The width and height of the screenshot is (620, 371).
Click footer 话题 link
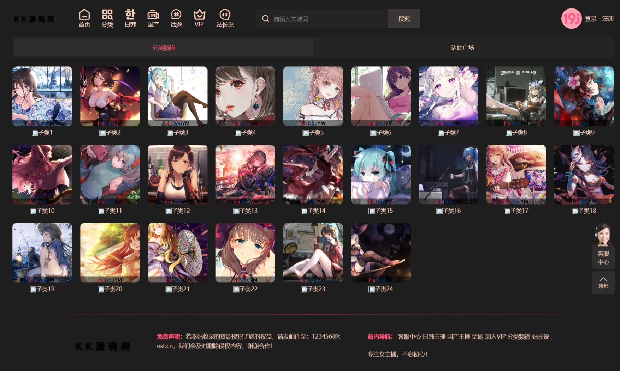(x=478, y=337)
